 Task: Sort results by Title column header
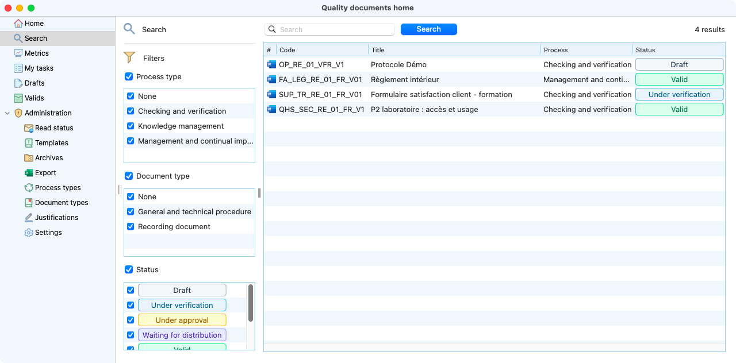[x=454, y=50]
